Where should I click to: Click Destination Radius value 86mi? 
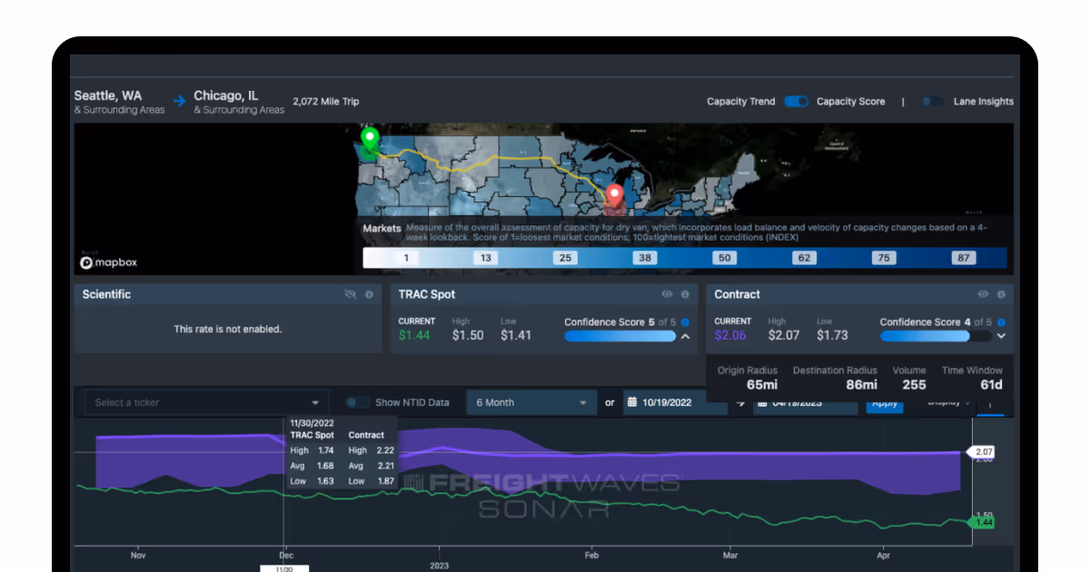point(861,385)
